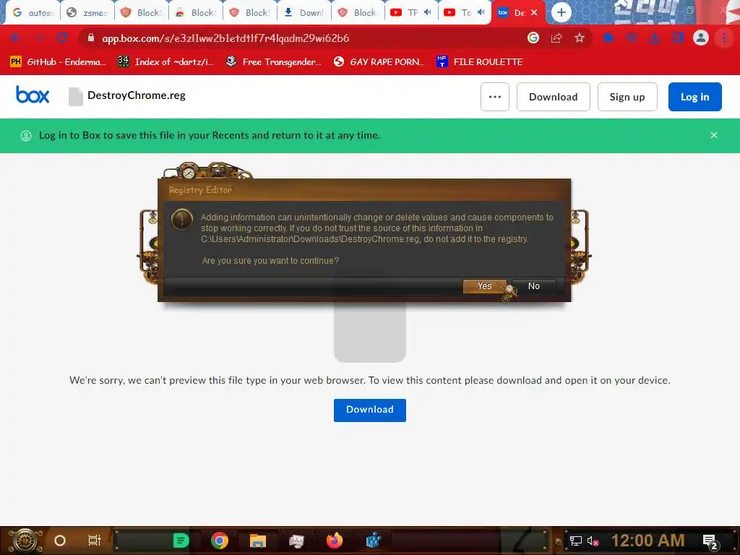Click the DestroyChrome.reg file name
Image resolution: width=740 pixels, height=555 pixels.
click(137, 95)
